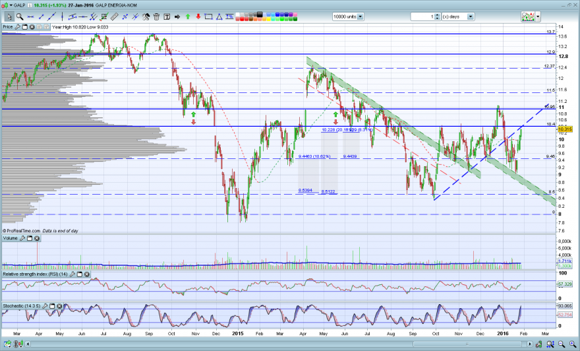Open Price panel wrench settings

[x=17, y=26]
